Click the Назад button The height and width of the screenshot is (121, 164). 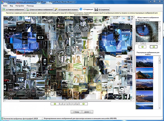tap(76, 112)
